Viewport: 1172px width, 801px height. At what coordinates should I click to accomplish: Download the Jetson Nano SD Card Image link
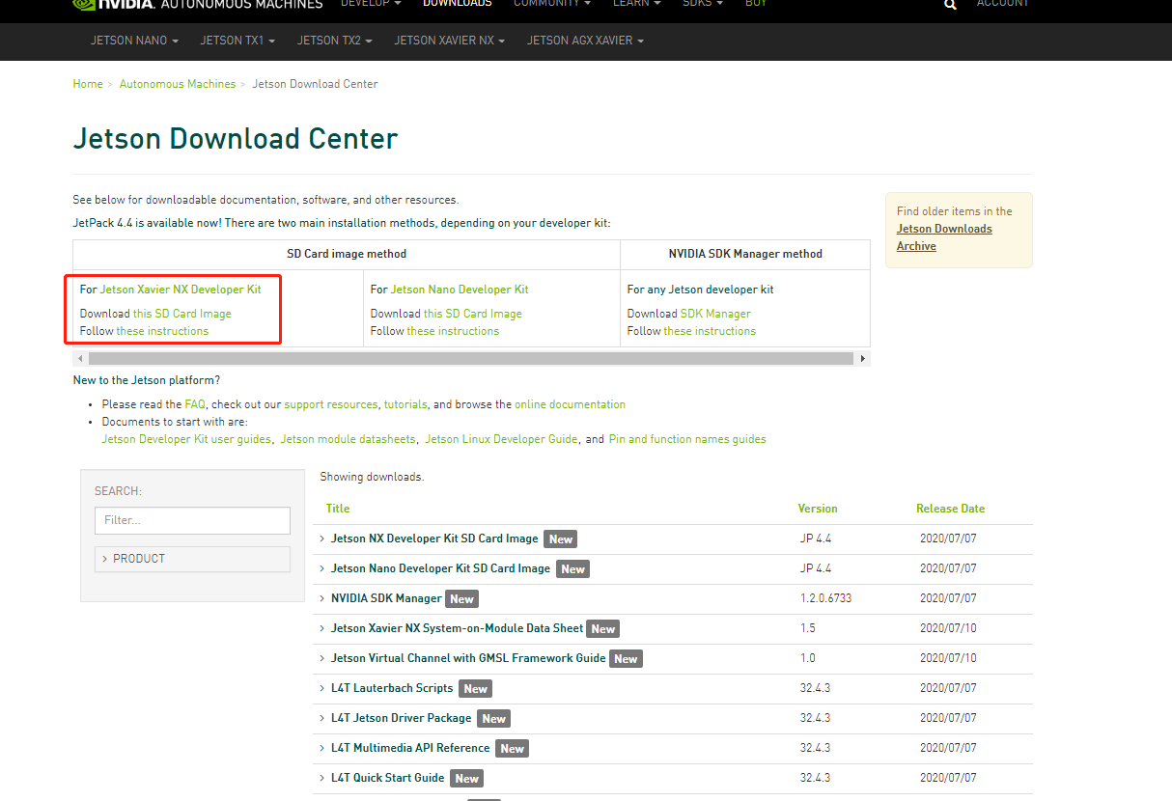[473, 314]
